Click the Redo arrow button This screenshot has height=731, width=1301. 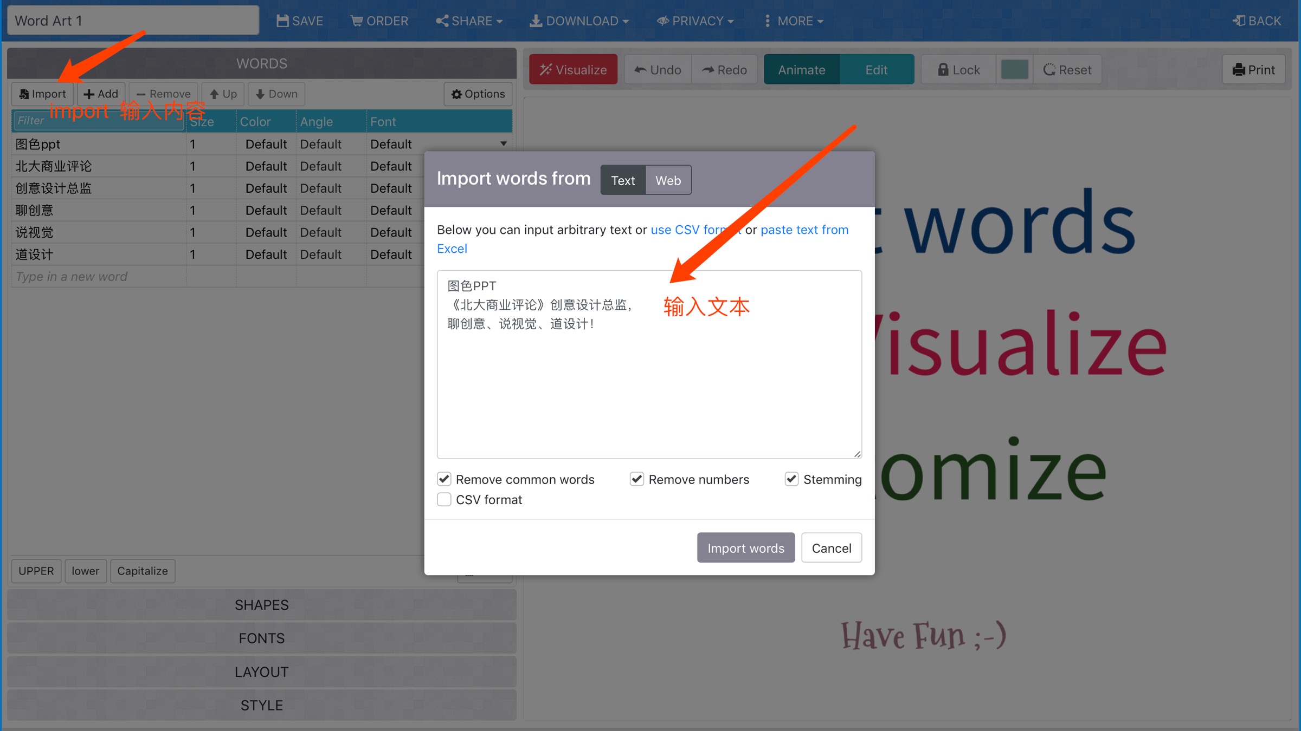click(x=724, y=69)
